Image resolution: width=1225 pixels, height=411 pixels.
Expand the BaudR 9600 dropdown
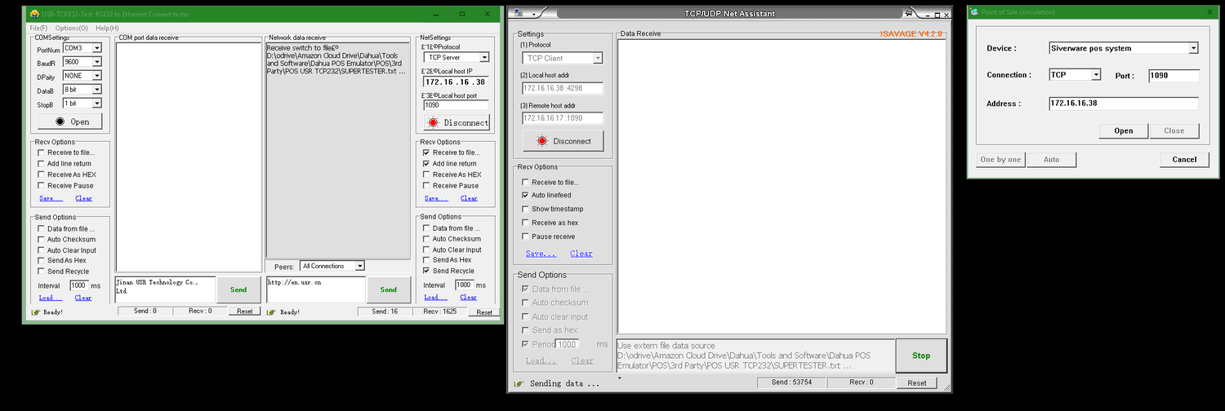click(97, 62)
